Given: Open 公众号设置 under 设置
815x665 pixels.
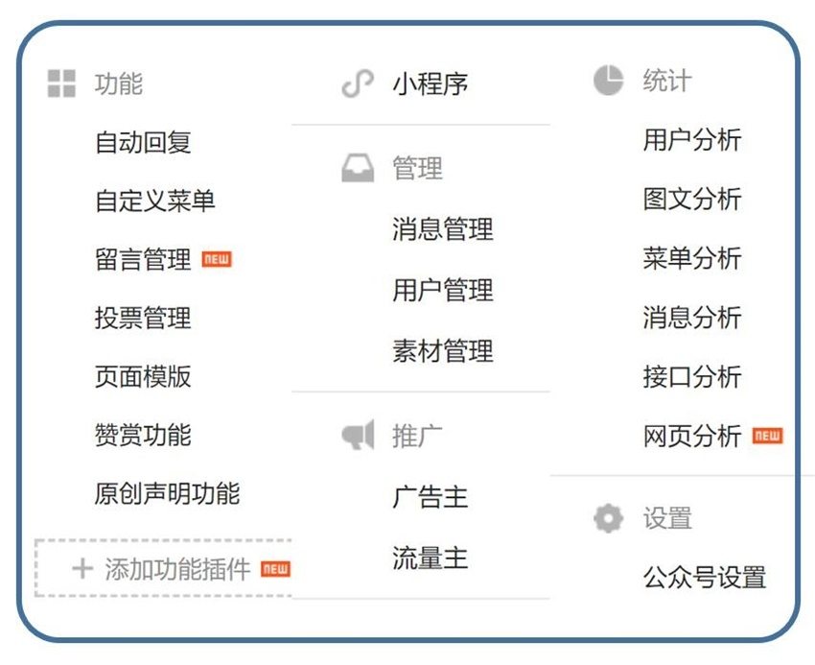Looking at the screenshot, I should tap(705, 577).
